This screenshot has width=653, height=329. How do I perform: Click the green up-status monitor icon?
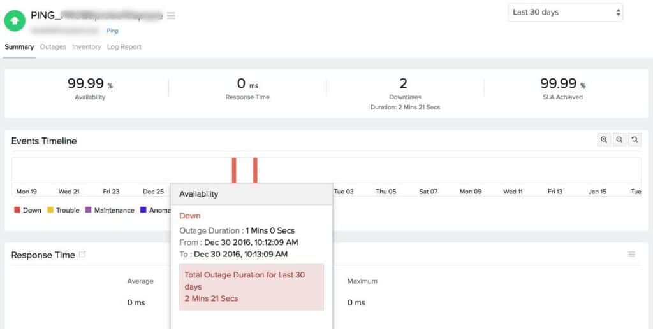15,20
